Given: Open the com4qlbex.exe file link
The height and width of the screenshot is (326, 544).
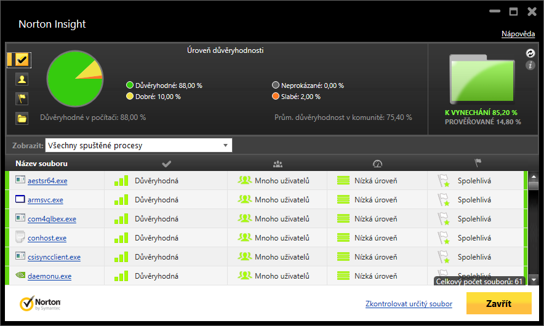Looking at the screenshot, I should [x=52, y=219].
